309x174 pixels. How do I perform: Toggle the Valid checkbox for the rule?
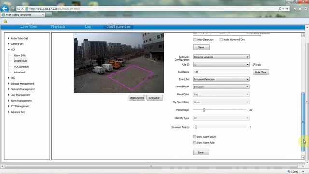point(254,64)
